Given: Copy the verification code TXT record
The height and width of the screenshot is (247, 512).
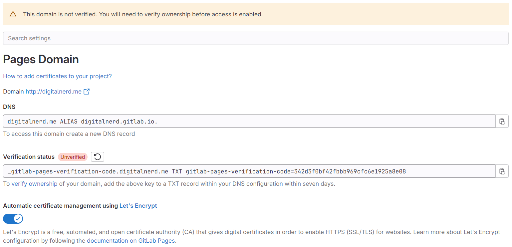Looking at the screenshot, I should point(502,171).
